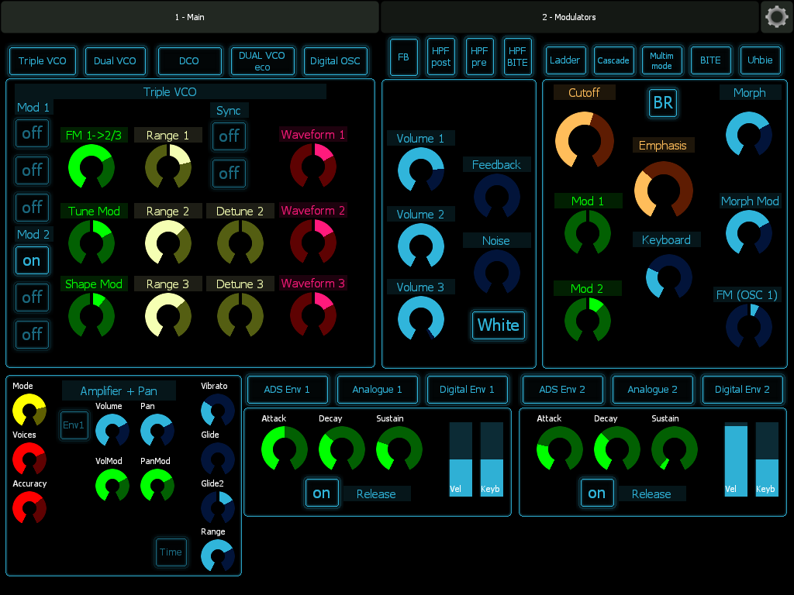The width and height of the screenshot is (794, 595).
Task: Click the Detune 3 knob
Action: [x=240, y=316]
